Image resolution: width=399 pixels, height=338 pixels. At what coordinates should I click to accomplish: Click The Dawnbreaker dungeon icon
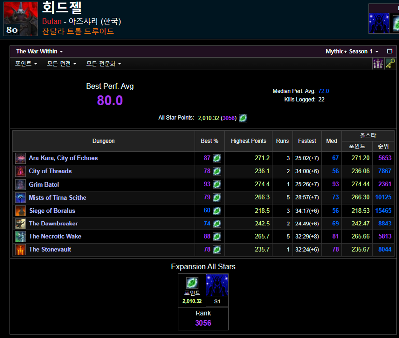pyautogui.click(x=20, y=224)
